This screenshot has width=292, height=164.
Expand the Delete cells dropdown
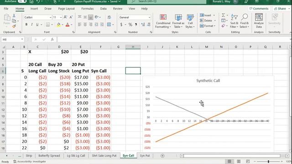coord(215,20)
